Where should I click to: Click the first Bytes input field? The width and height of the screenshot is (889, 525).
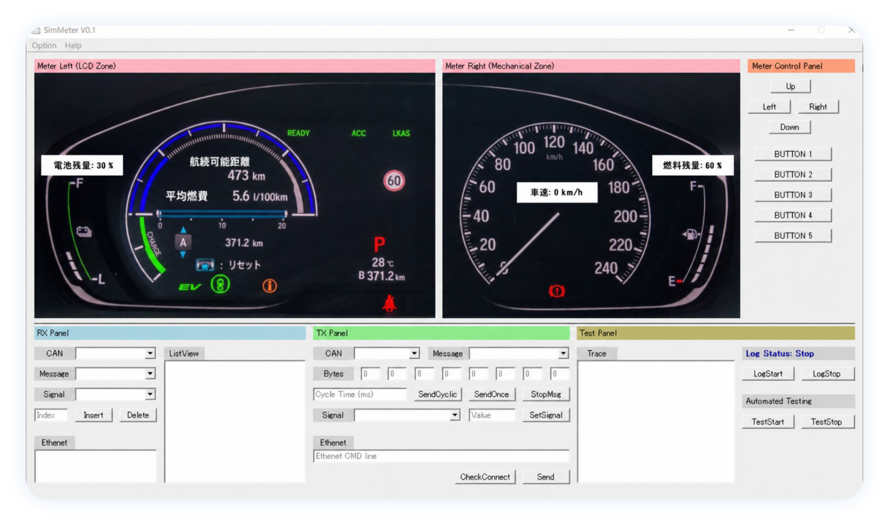[x=370, y=374]
